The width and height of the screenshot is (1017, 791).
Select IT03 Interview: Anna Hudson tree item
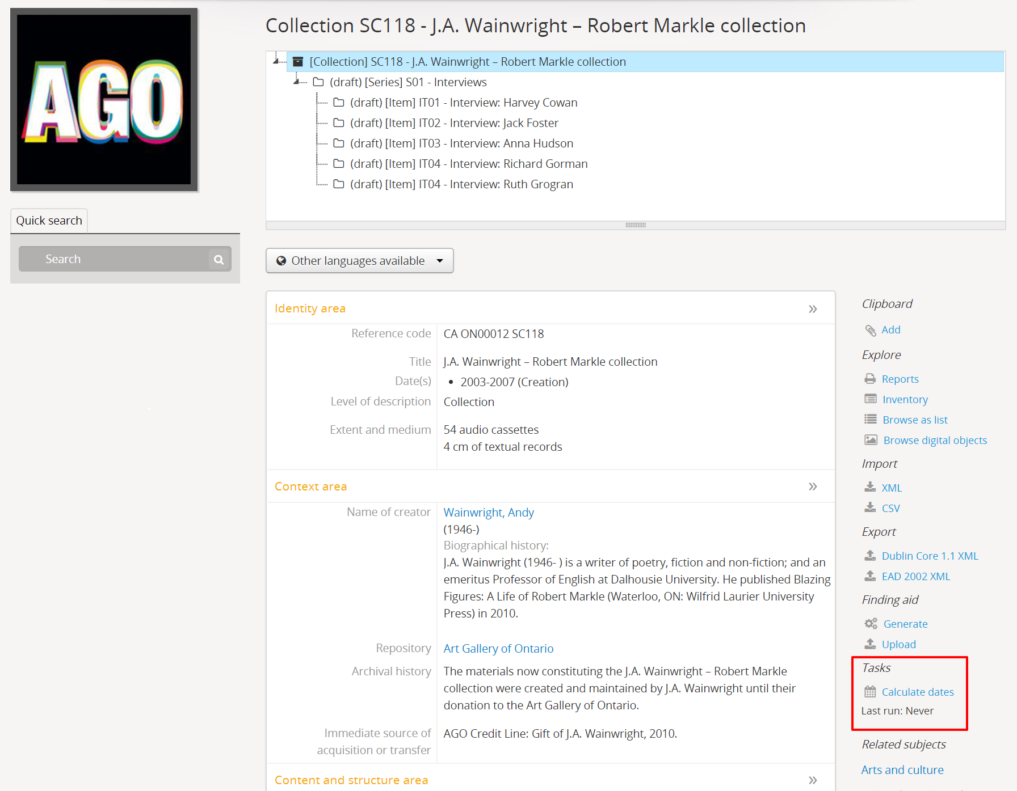461,143
